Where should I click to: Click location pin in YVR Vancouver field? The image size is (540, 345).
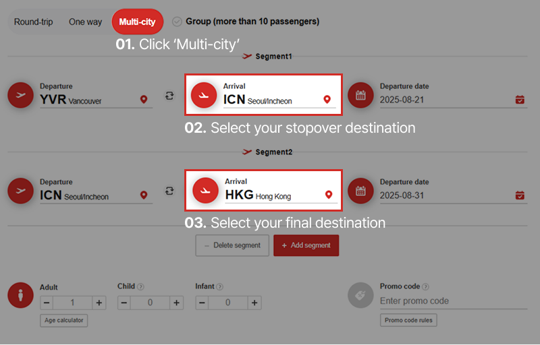point(144,100)
